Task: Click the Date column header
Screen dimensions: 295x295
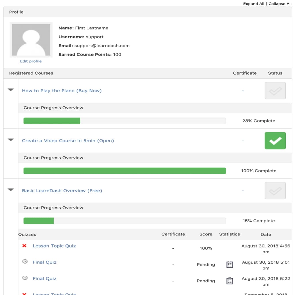Action: pyautogui.click(x=266, y=235)
